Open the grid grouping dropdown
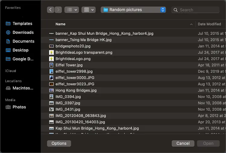 tap(88, 10)
